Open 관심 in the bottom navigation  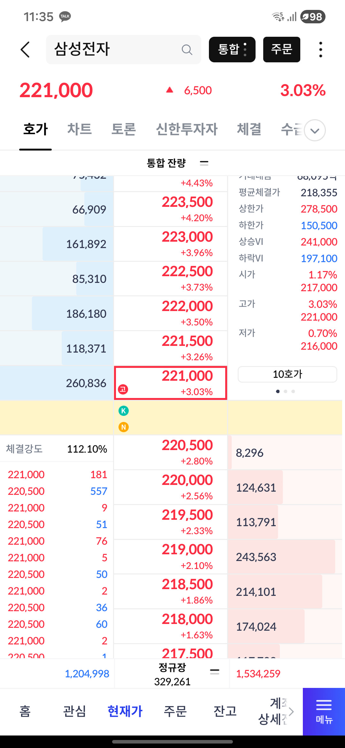(x=74, y=712)
